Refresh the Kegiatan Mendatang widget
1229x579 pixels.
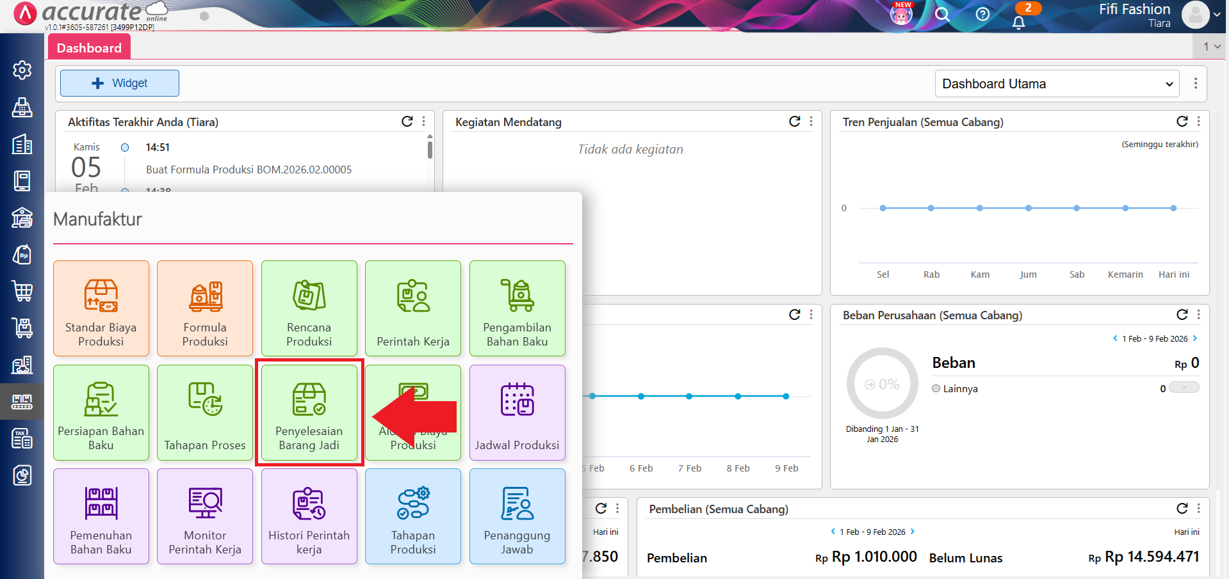(x=794, y=122)
